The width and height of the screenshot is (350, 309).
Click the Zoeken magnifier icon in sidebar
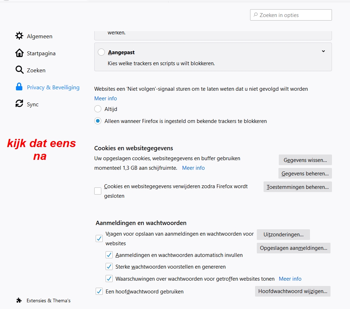click(19, 70)
